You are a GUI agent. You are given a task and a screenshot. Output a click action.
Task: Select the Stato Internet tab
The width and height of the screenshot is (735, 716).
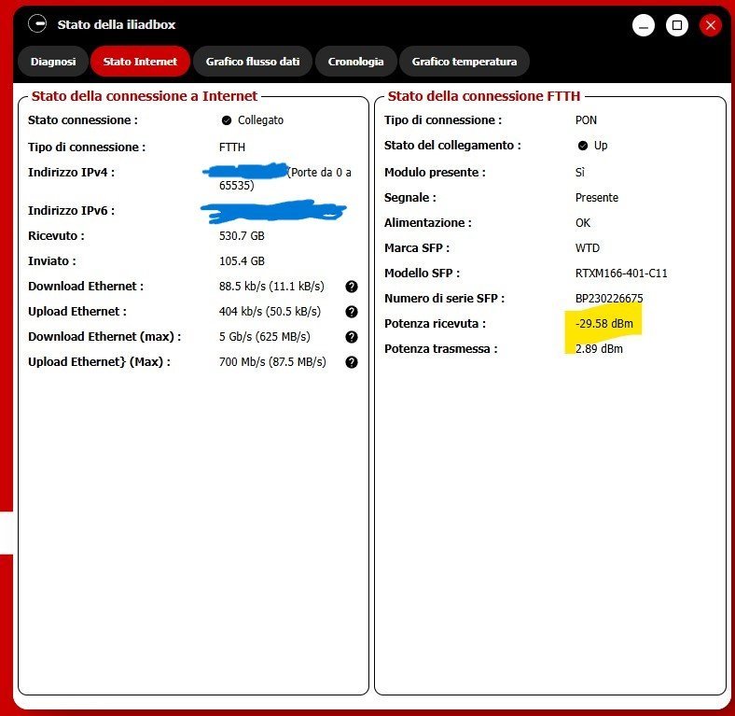(x=140, y=62)
